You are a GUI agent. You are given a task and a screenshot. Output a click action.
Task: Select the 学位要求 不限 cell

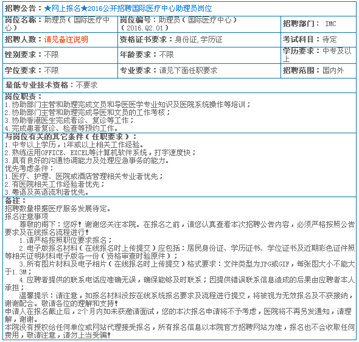(60, 71)
